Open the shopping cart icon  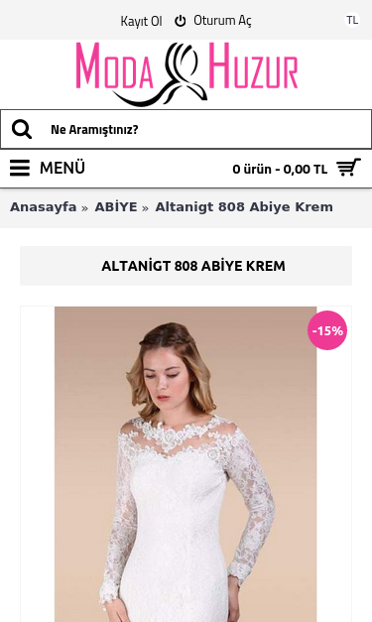click(348, 168)
